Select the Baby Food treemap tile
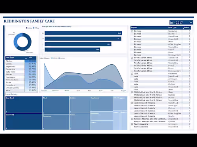 tap(24, 105)
